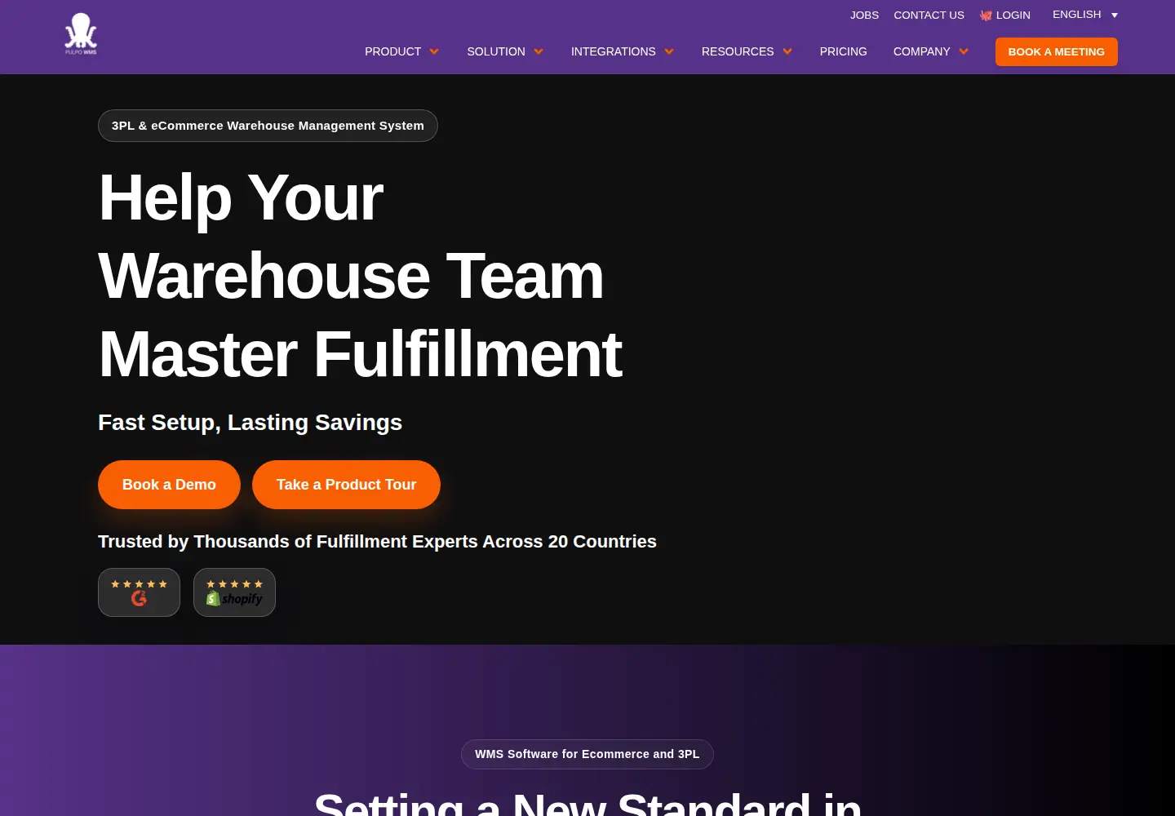Viewport: 1175px width, 816px height.
Task: Click the Pulpo WMS octopus logo
Action: tap(81, 34)
